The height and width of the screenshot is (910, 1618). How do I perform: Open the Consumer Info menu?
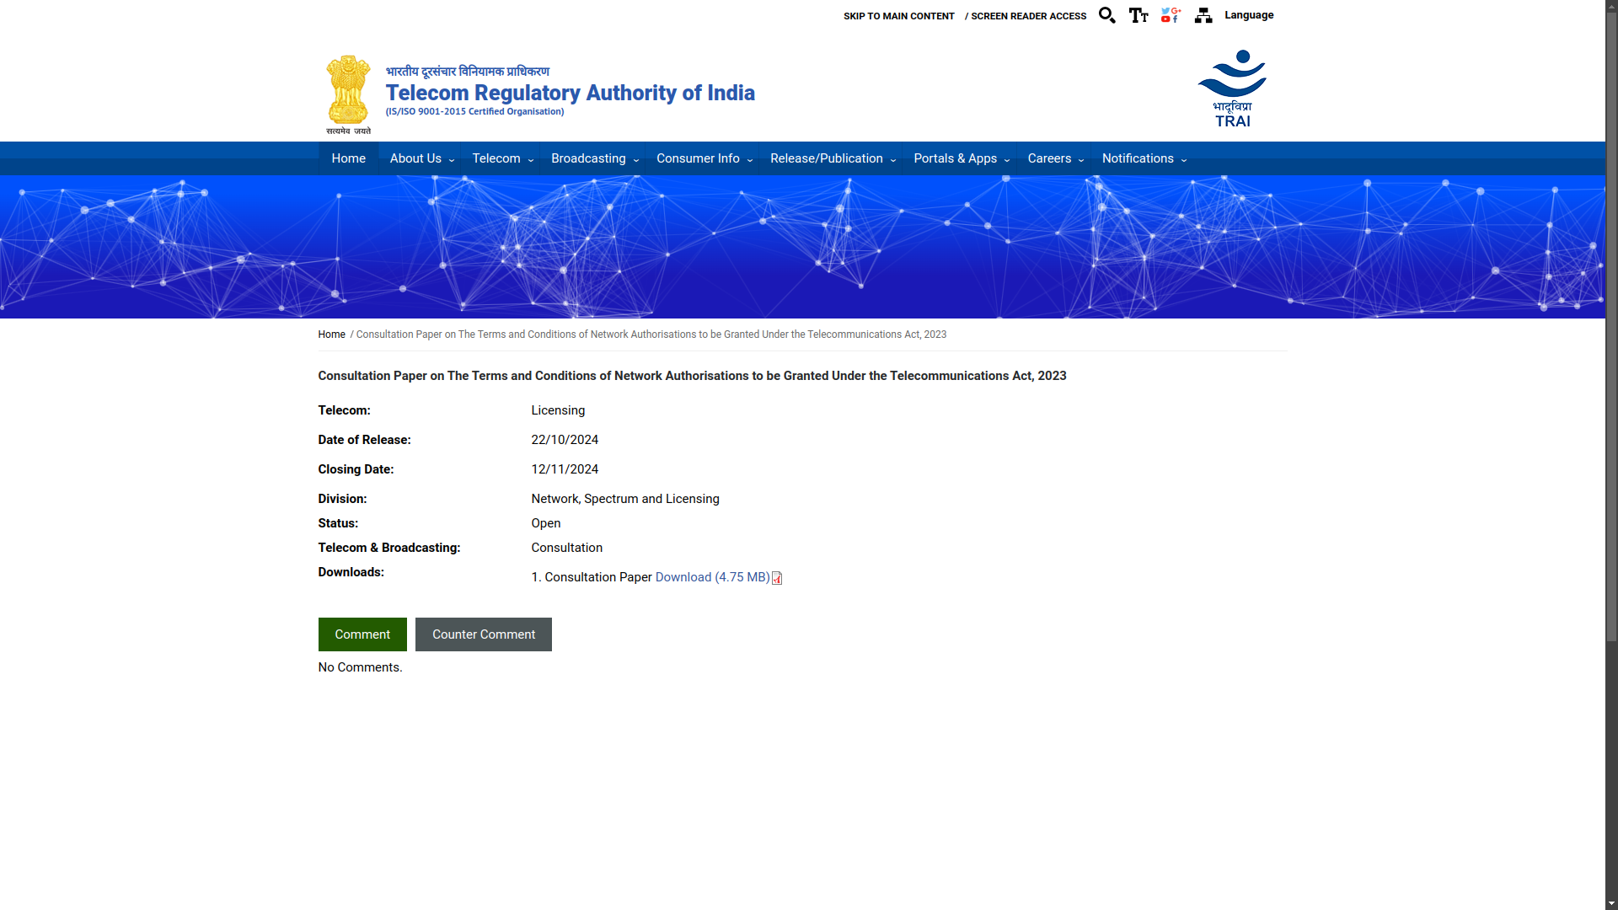[704, 158]
